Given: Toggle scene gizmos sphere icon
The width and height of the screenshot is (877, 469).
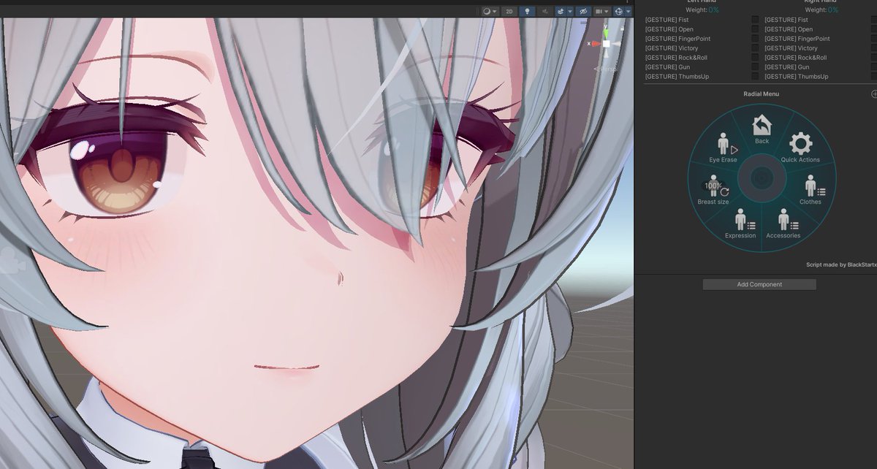Looking at the screenshot, I should click(x=619, y=12).
